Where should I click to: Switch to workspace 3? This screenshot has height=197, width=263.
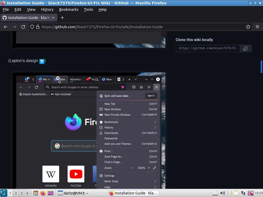[22, 193]
